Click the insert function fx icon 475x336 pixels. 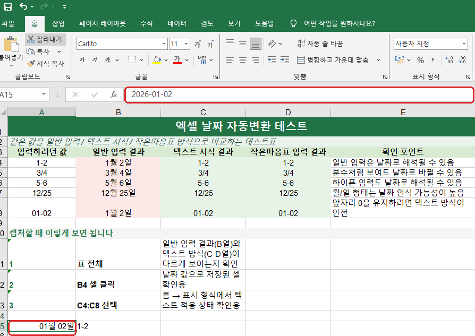pos(114,94)
